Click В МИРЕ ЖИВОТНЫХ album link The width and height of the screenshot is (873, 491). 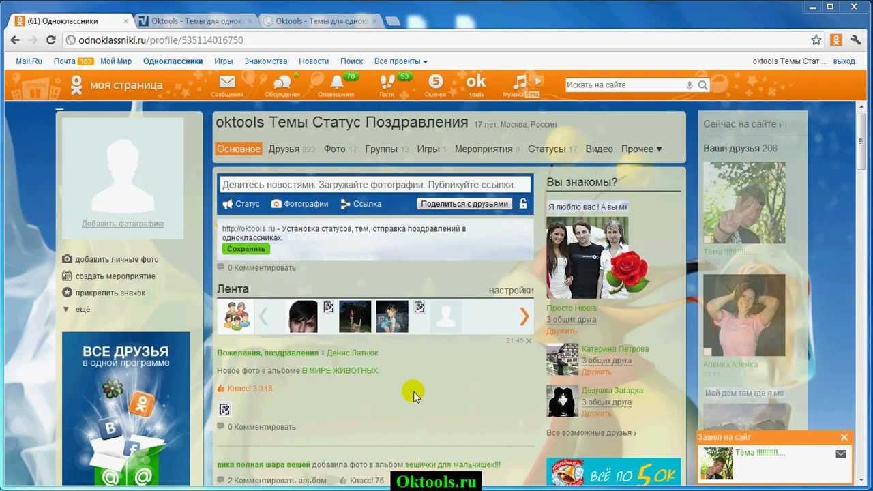[340, 371]
